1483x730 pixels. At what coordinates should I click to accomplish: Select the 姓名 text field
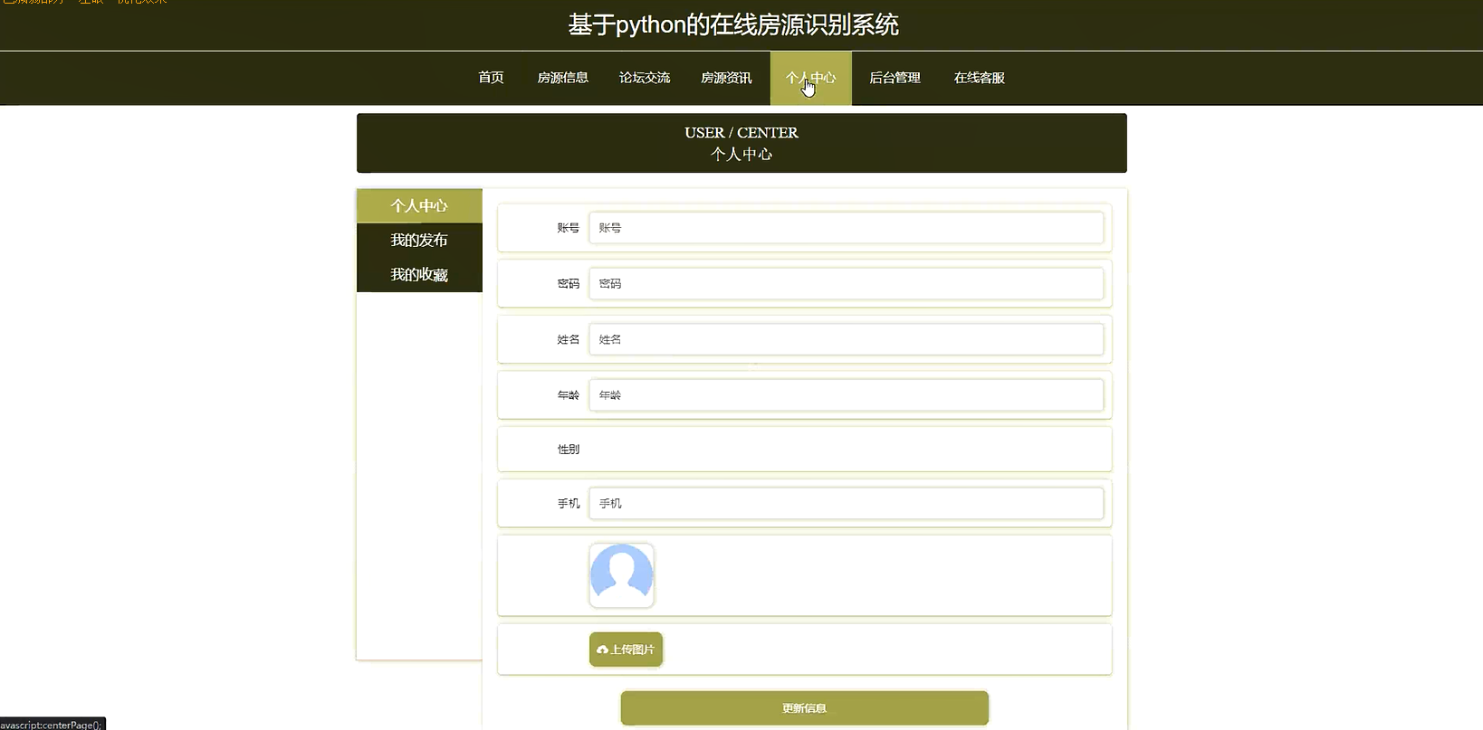coord(846,339)
